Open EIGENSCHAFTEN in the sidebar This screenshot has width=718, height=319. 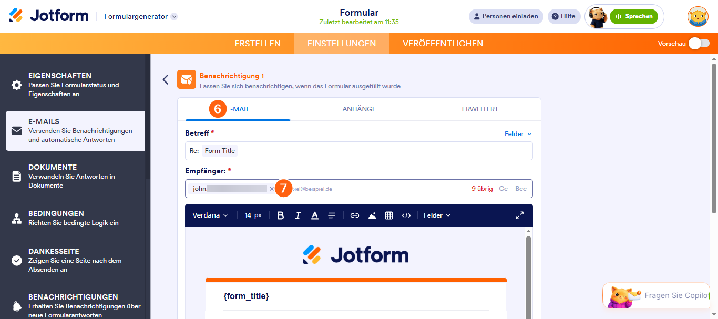[75, 85]
